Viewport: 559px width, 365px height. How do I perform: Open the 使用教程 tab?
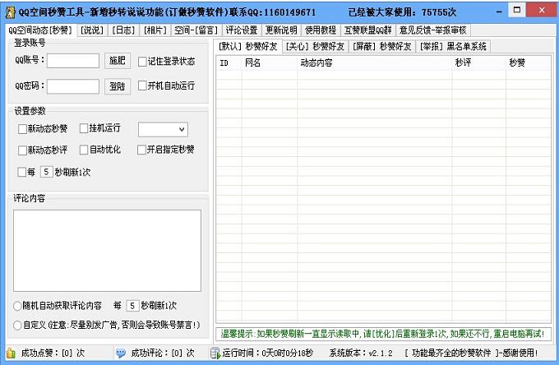pos(321,30)
